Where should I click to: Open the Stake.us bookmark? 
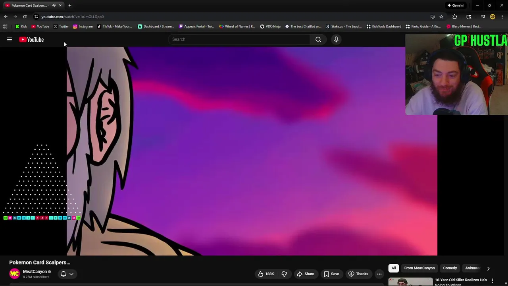coord(344,27)
